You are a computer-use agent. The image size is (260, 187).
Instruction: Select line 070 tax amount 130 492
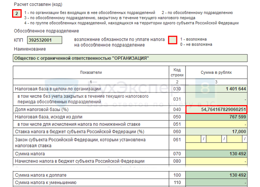(216, 154)
